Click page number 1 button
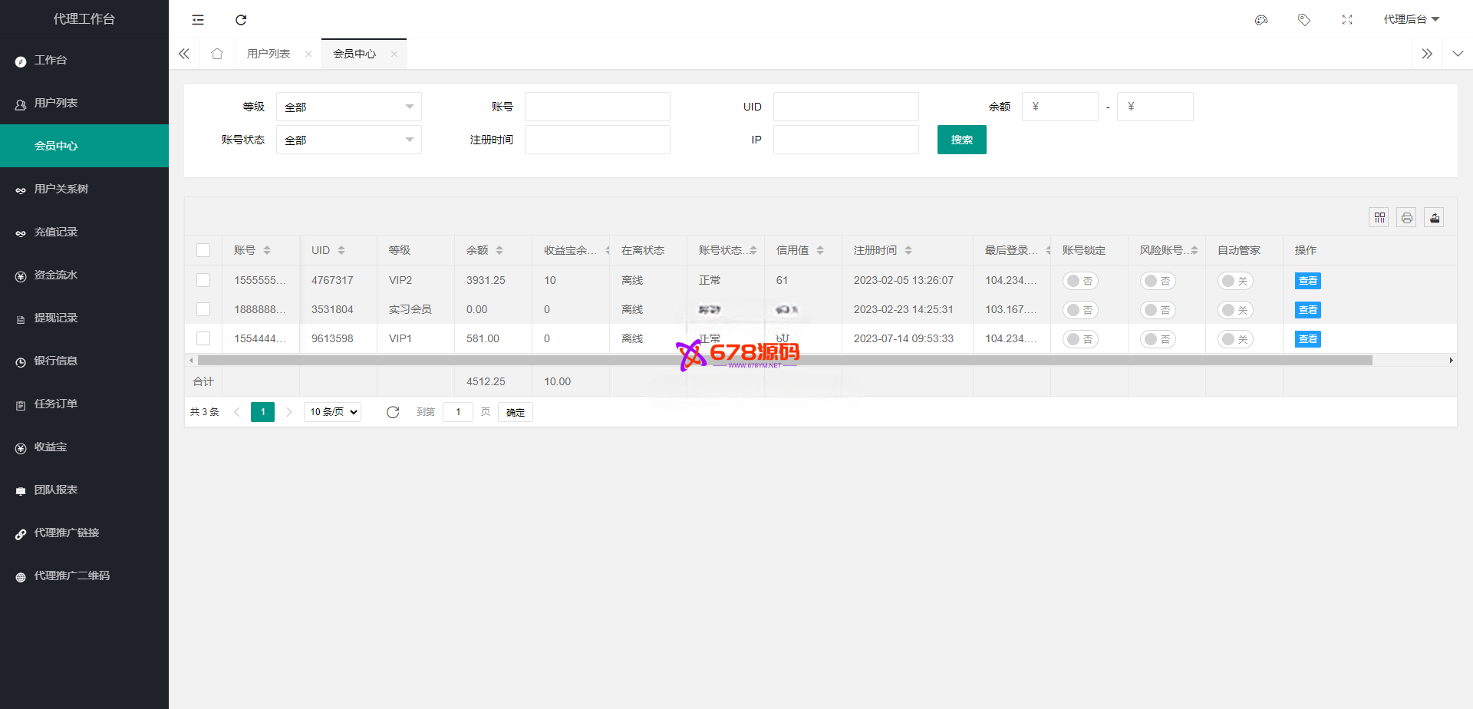The image size is (1473, 709). click(x=262, y=412)
